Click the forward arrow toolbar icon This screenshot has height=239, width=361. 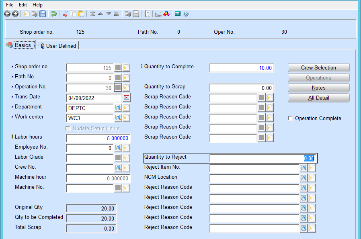pyautogui.click(x=15, y=14)
